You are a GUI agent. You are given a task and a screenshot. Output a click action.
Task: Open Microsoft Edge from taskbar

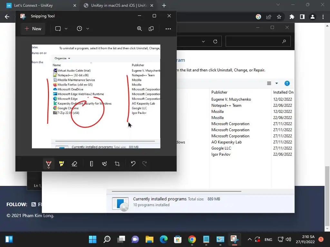click(163, 239)
